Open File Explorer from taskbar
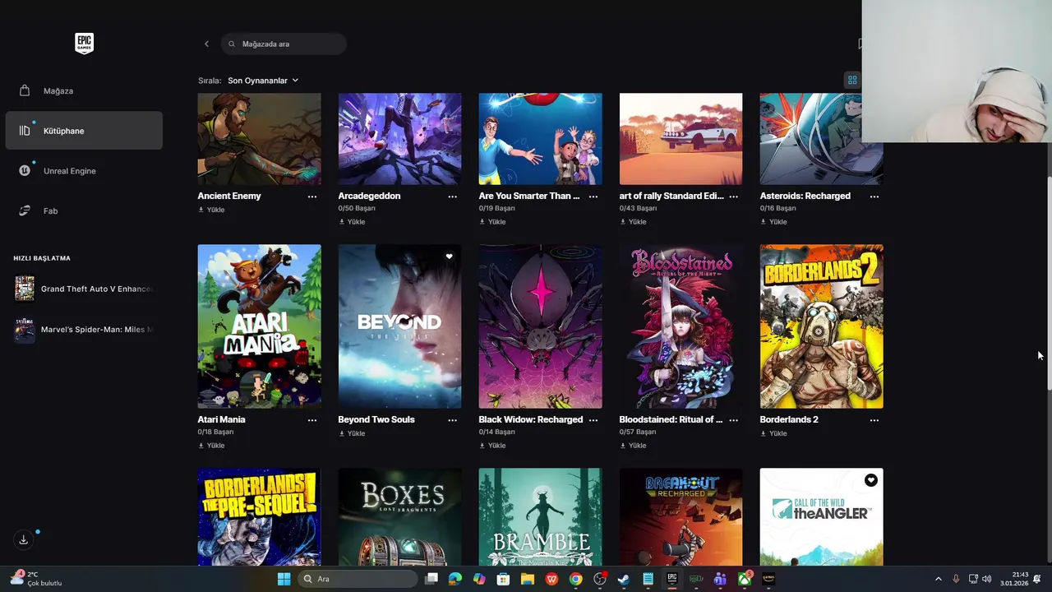This screenshot has width=1052, height=592. [528, 579]
